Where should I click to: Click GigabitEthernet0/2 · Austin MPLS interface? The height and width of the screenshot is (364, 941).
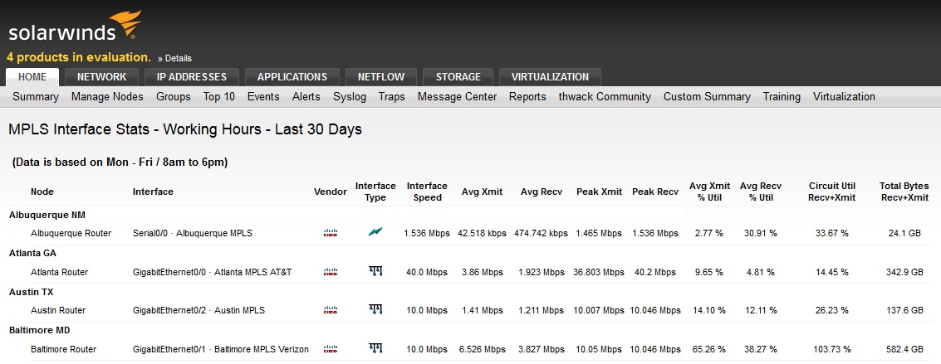coord(198,310)
